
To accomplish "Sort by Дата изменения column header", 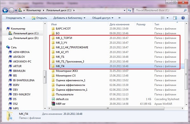I will 119,24.
